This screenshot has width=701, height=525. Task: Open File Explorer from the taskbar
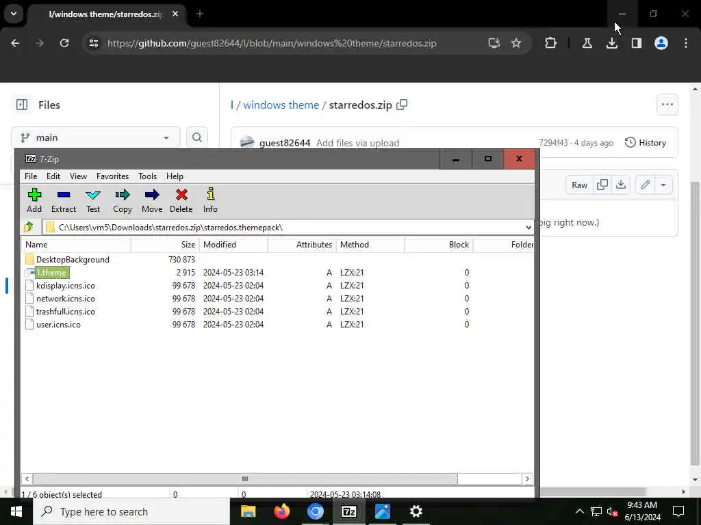pos(248,511)
